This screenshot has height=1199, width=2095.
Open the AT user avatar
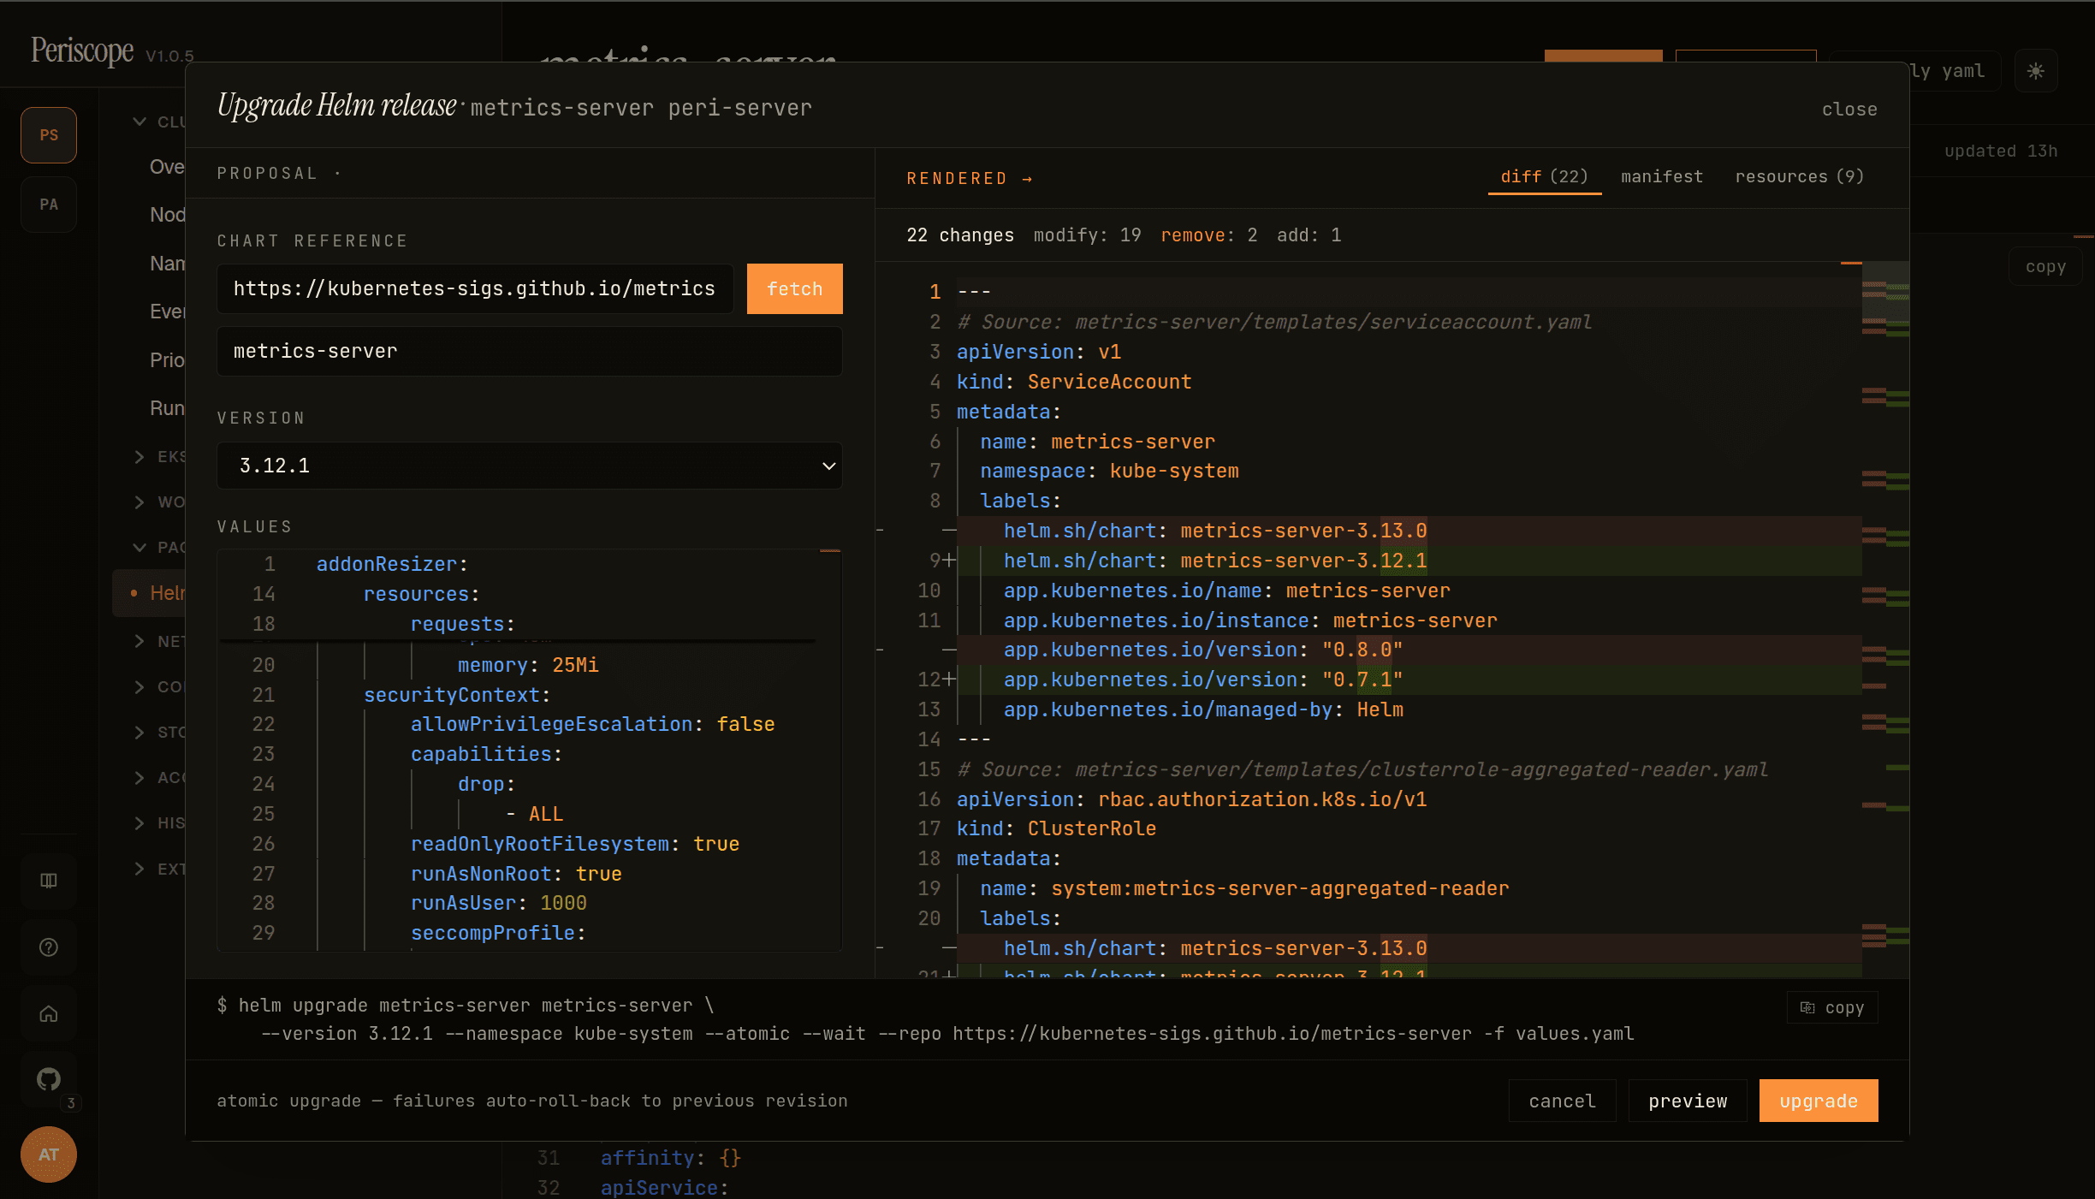[x=49, y=1154]
